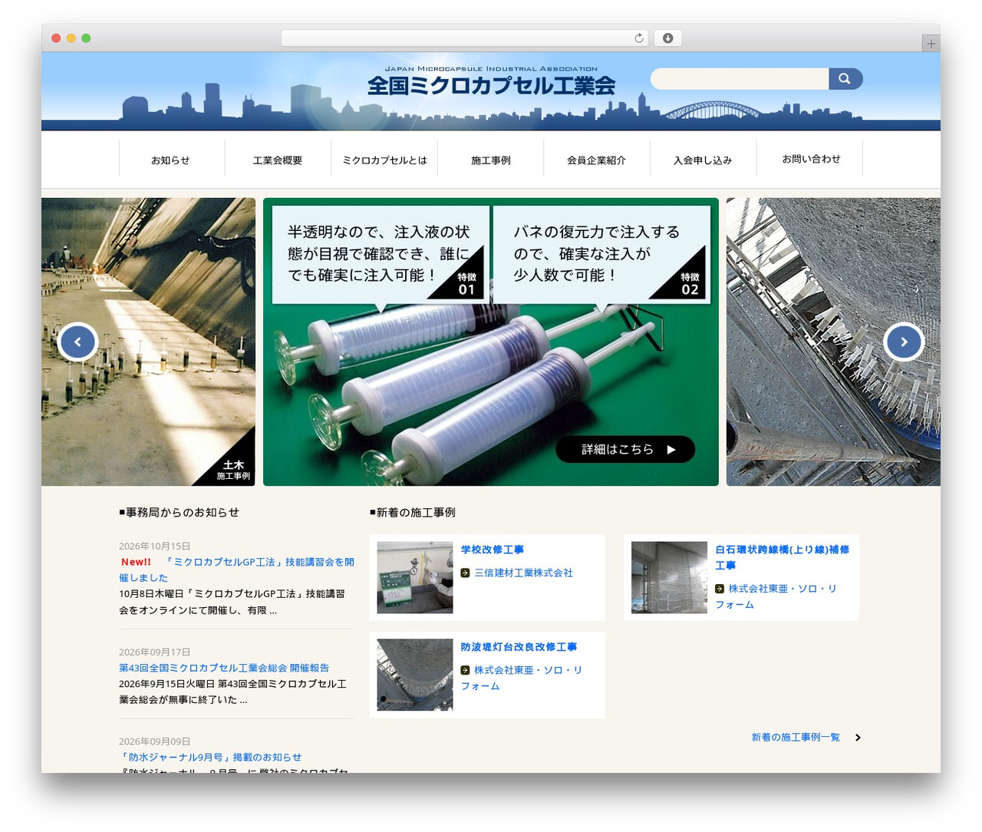Click arrow icon in 防波堤灯台改良改修工事 card
The image size is (982, 832).
click(x=465, y=670)
